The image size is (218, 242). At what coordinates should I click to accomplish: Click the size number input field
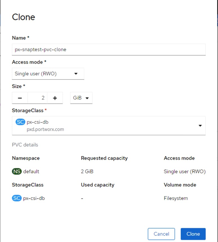click(37, 98)
